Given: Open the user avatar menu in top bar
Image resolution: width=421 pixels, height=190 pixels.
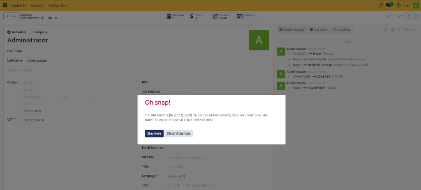Looking at the screenshot, I should [416, 5].
